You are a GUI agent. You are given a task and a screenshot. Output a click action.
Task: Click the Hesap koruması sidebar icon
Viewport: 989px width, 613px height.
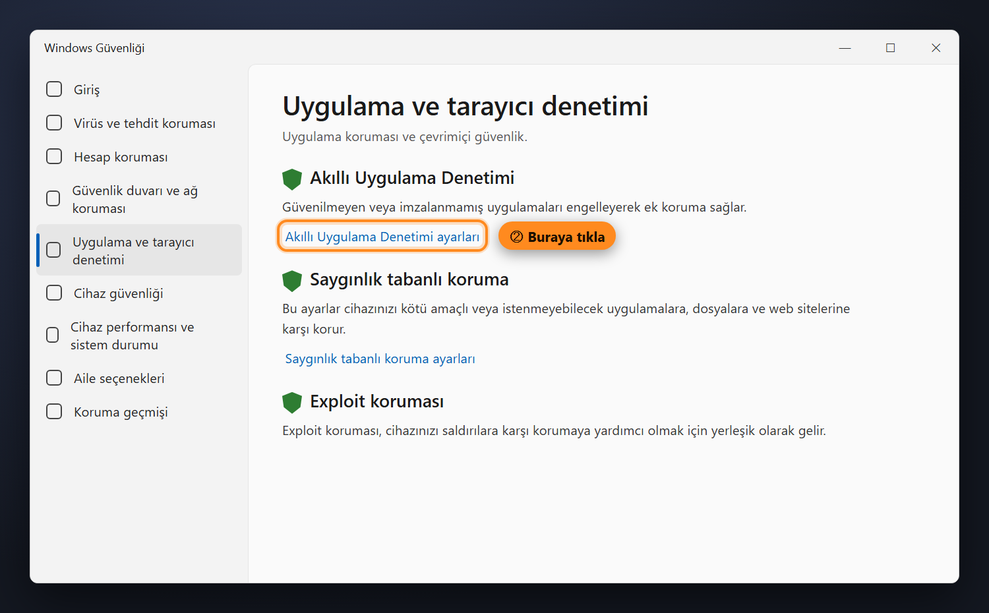point(54,157)
